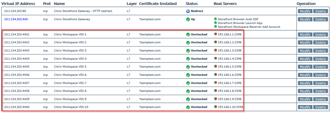Click the 10.1.154.202:4440 address cell
The image size is (331, 113).
[x=17, y=107]
